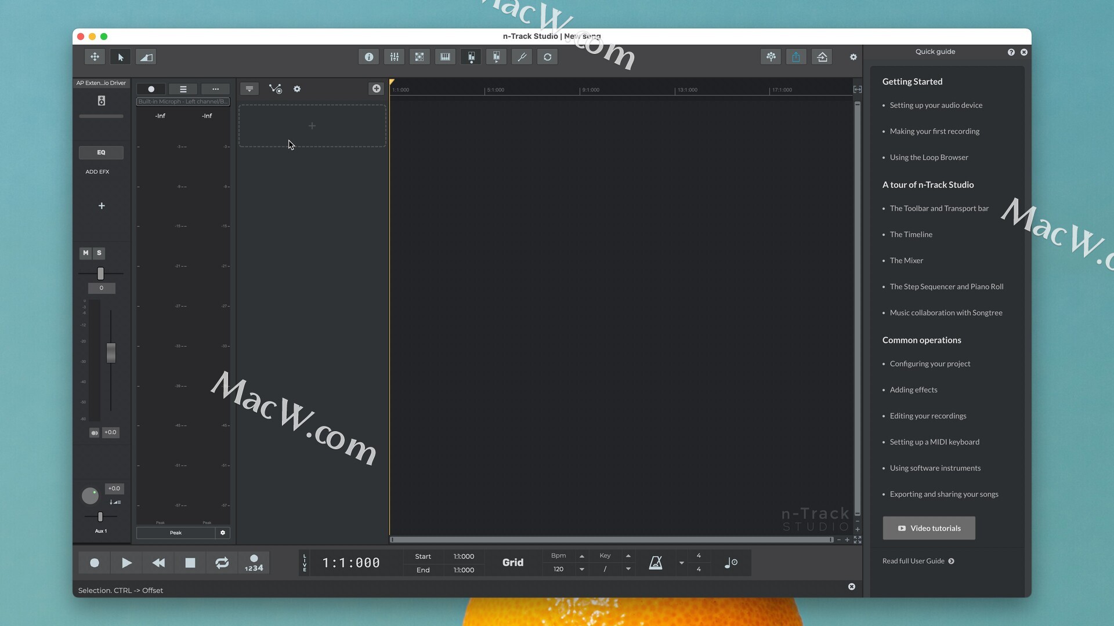The image size is (1114, 626).
Task: Open the tuner fork tool
Action: (x=522, y=57)
